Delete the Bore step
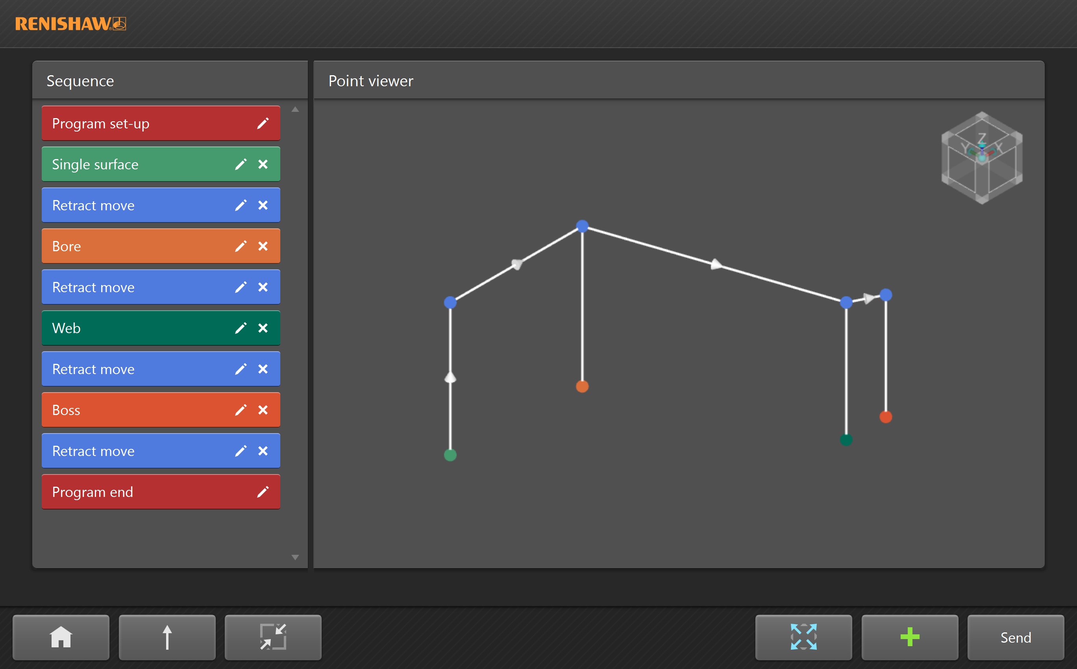The image size is (1077, 669). (x=263, y=246)
